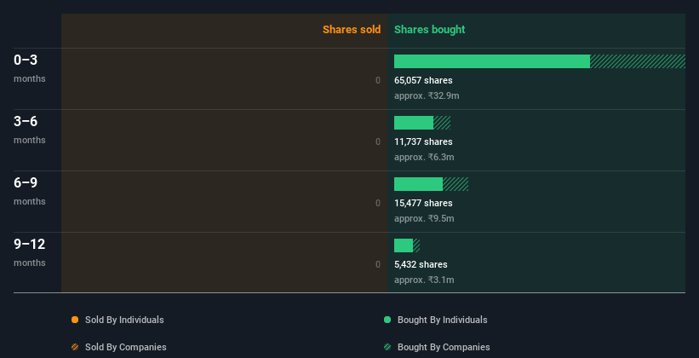Viewport: 699px width, 358px height.
Task: Click the 6–9 months row label
Action: (x=30, y=191)
